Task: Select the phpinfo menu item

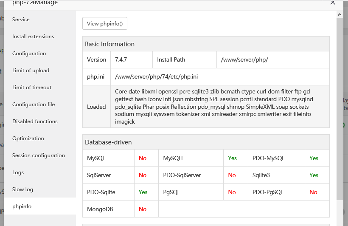Action: 22,206
